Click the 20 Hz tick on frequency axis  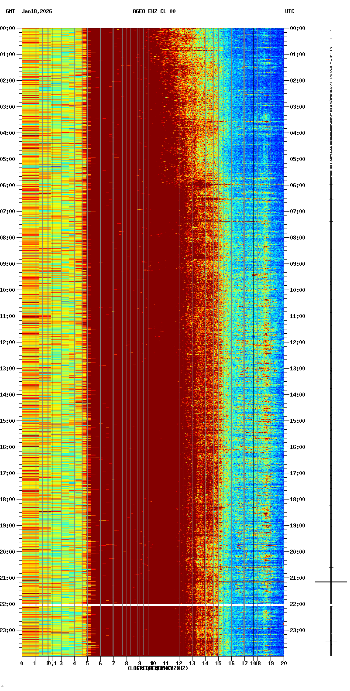pos(284,664)
